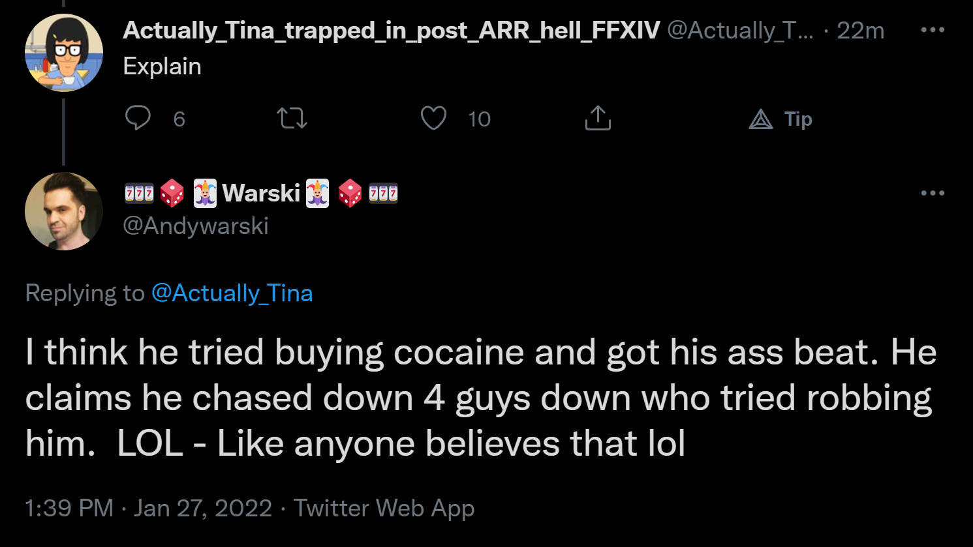Screen dimensions: 973x547
Task: Click the Twitter Web App source label
Action: 384,507
